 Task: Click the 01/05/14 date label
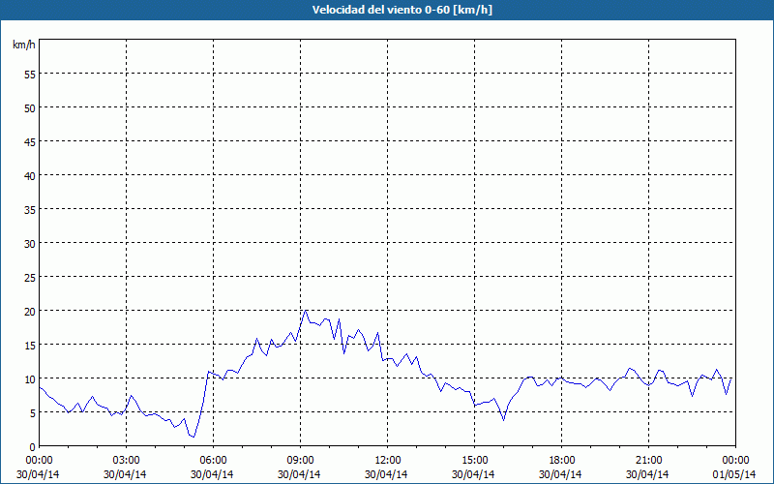(733, 474)
